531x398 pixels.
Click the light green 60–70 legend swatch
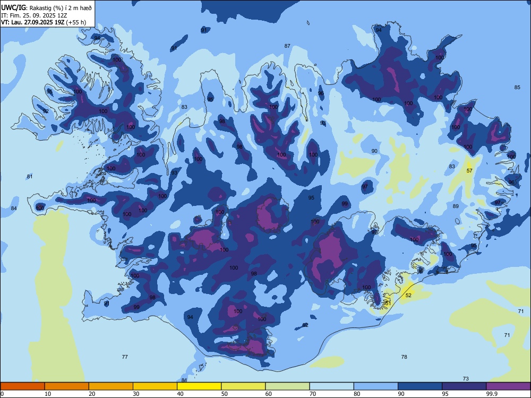point(287,386)
